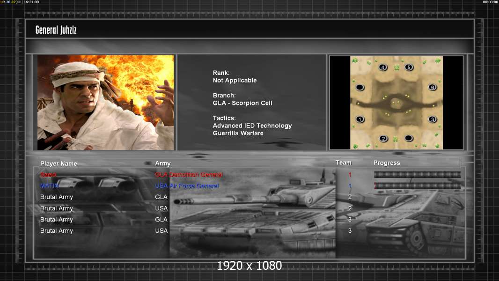The image size is (499, 281).
Task: Click start position marker 1 on minimap
Action: pyautogui.click(x=360, y=119)
